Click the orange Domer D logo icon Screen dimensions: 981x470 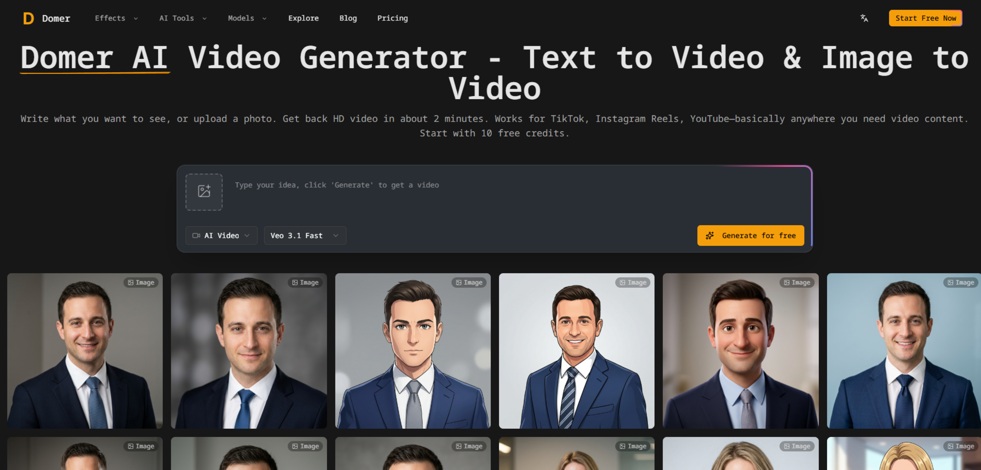coord(29,18)
